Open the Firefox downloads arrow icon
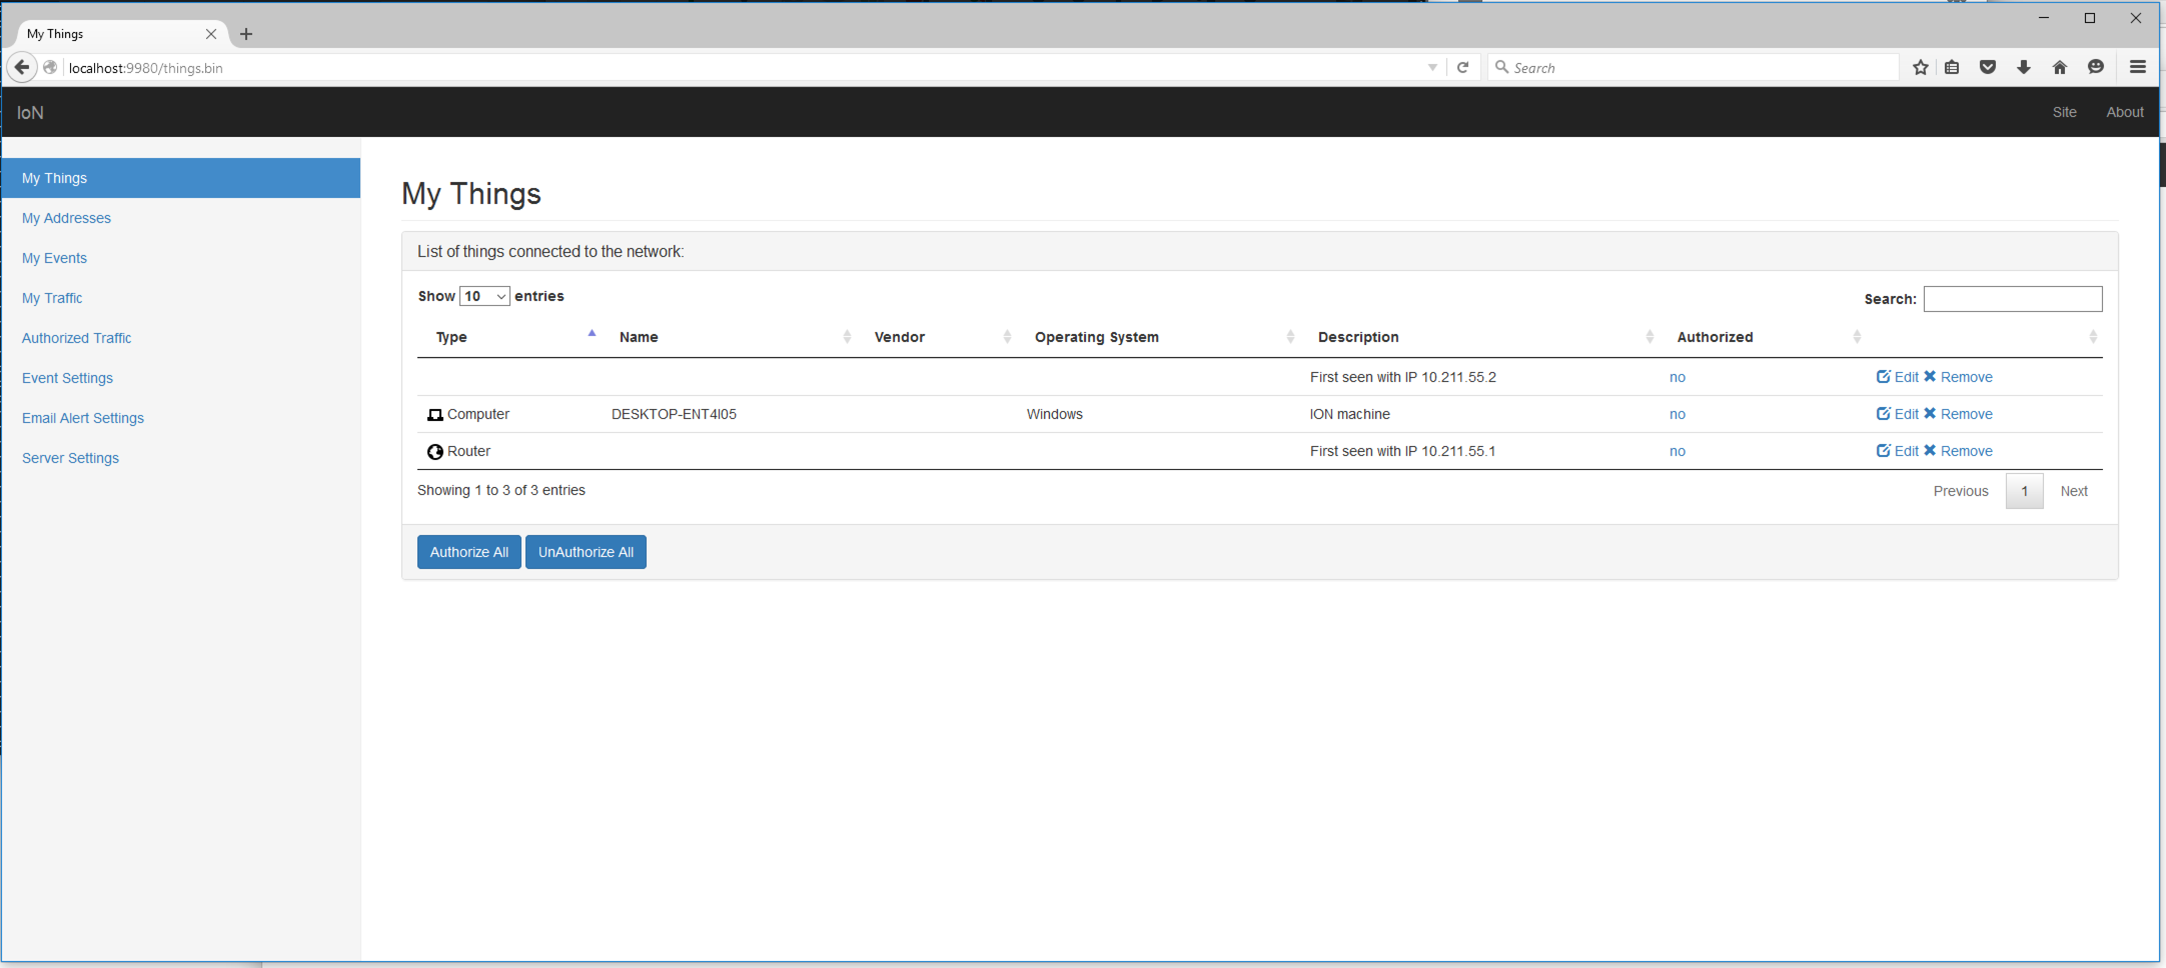The height and width of the screenshot is (968, 2166). click(x=2023, y=67)
